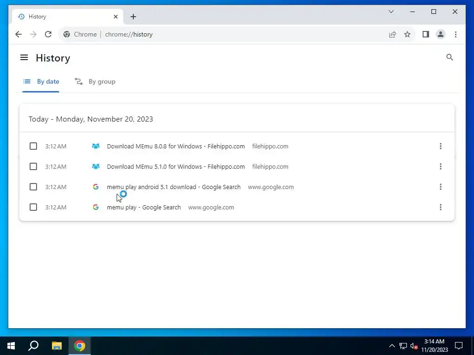Click the Filehippo favicon for MEmu 8.0.8

point(95,146)
